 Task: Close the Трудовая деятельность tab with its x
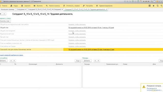pyautogui.click(x=107, y=9)
